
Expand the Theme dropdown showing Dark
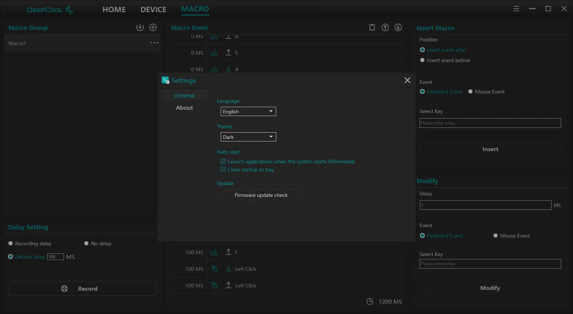(248, 137)
